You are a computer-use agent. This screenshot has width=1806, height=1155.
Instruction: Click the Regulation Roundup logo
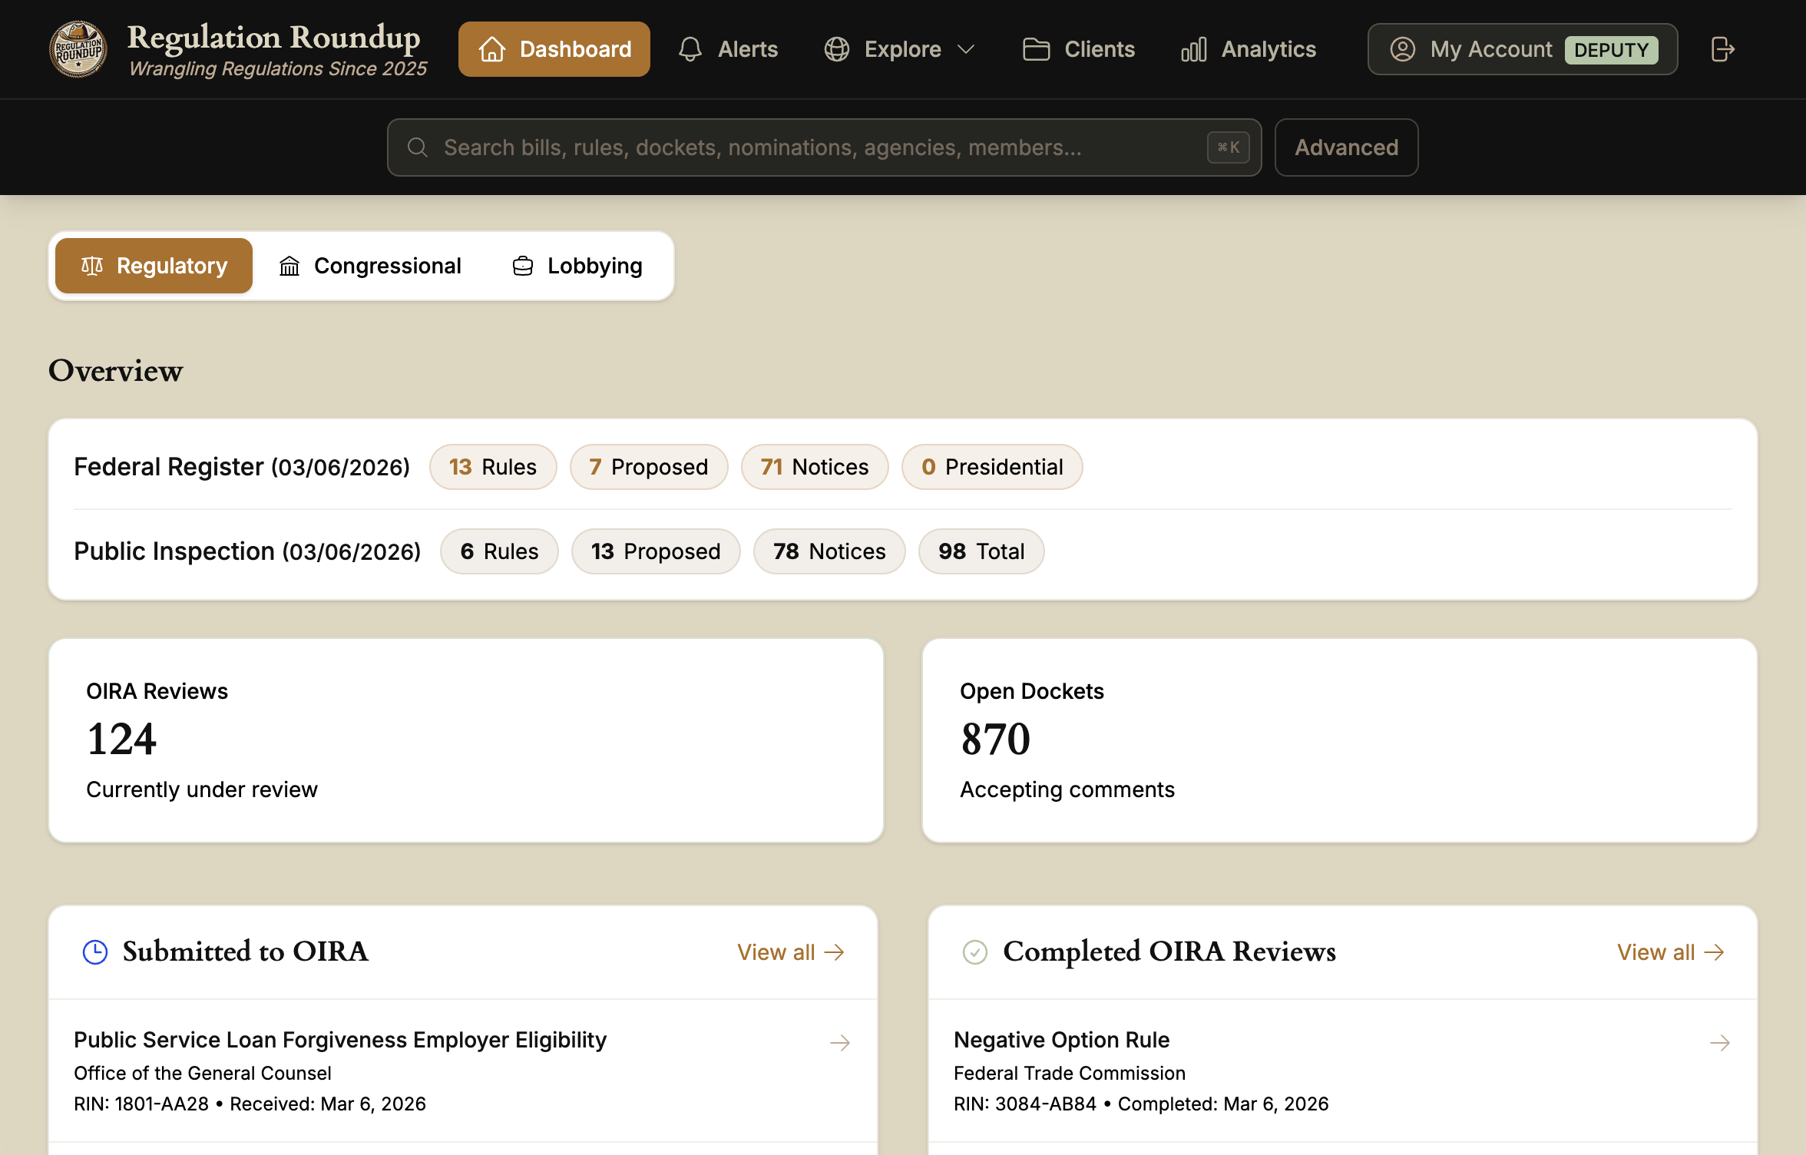78,48
